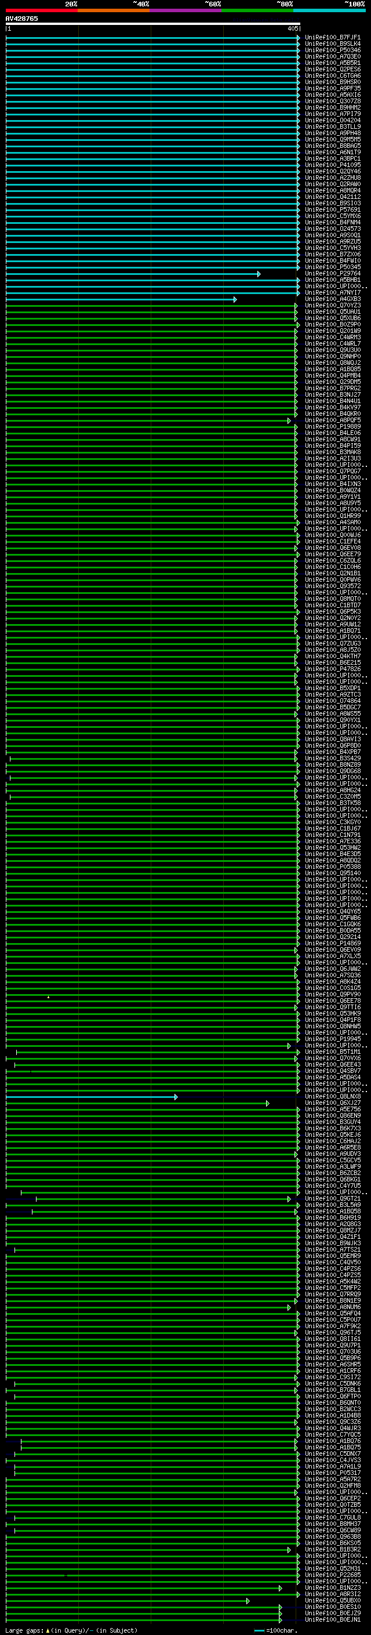Click the cyan partial alignment bar for UniRef100_Q8LNX8
Screen dimensions: 371x1635
tap(92, 1097)
